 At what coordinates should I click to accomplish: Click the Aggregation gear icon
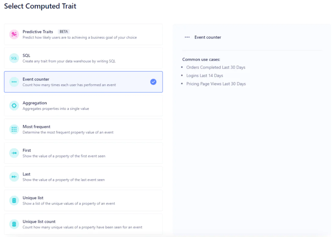(x=14, y=106)
